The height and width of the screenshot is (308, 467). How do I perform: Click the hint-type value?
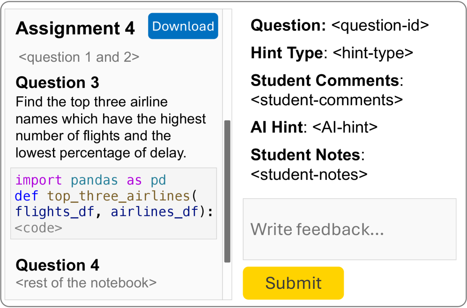373,53
